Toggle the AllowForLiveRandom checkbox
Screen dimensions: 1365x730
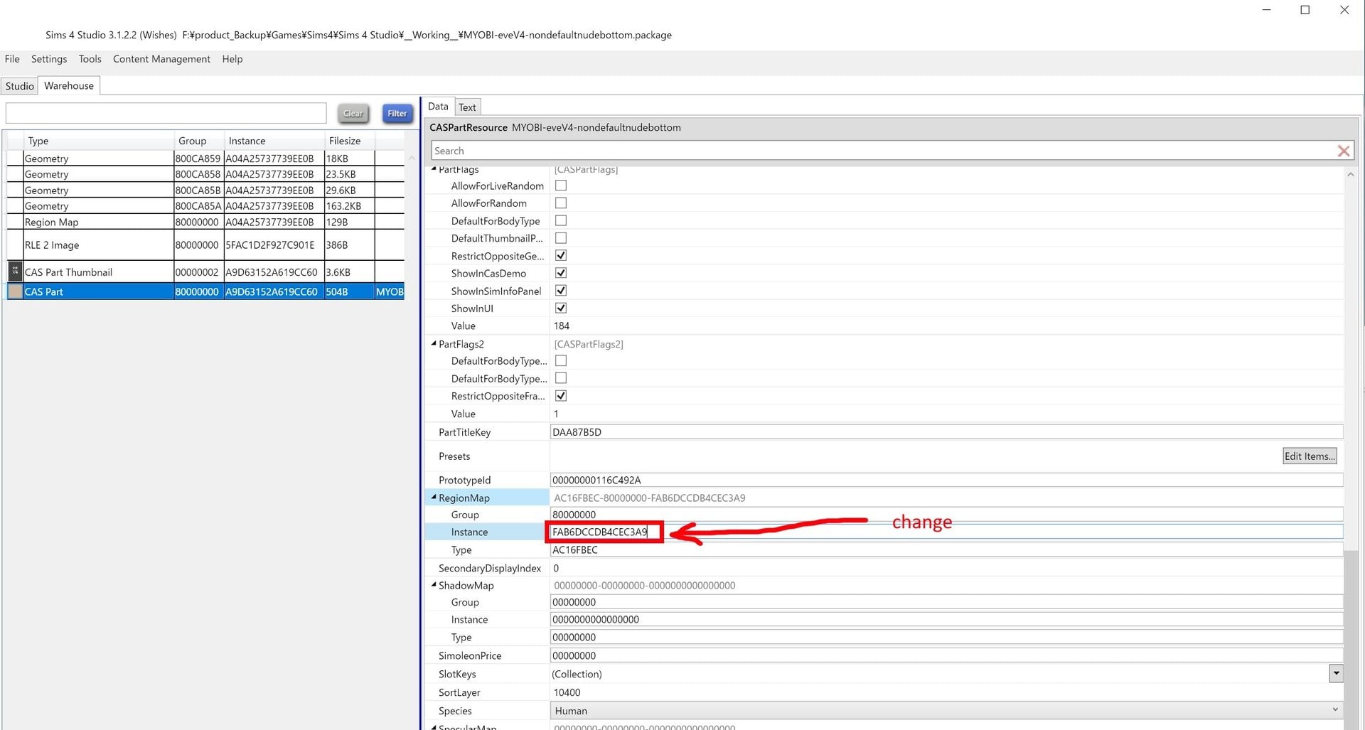pyautogui.click(x=561, y=186)
